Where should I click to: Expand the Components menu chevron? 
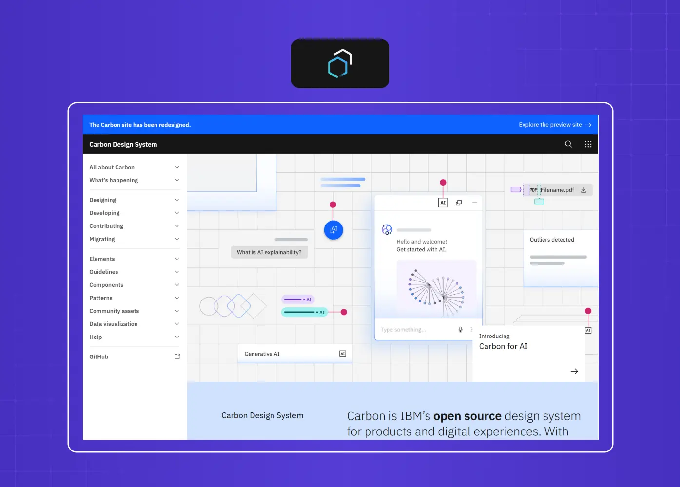coord(177,285)
